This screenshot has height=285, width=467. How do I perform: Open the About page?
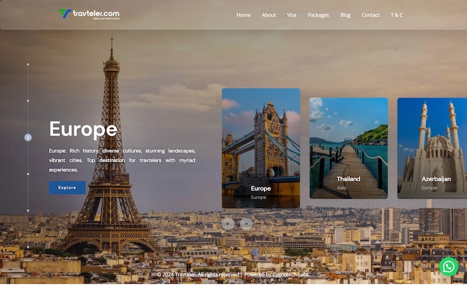[x=269, y=15]
